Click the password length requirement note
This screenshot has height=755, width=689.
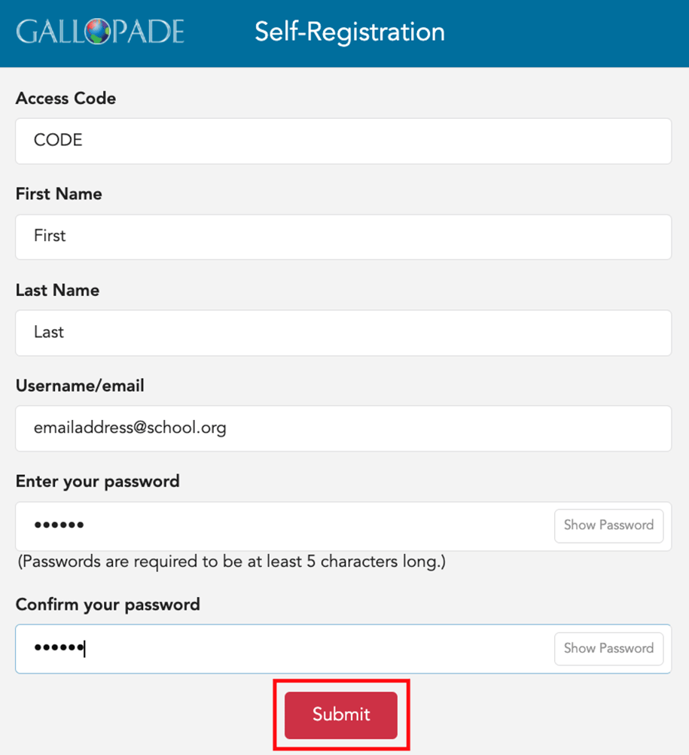pos(230,562)
